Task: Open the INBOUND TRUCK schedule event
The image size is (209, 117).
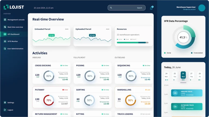Action: pyautogui.click(x=187, y=93)
